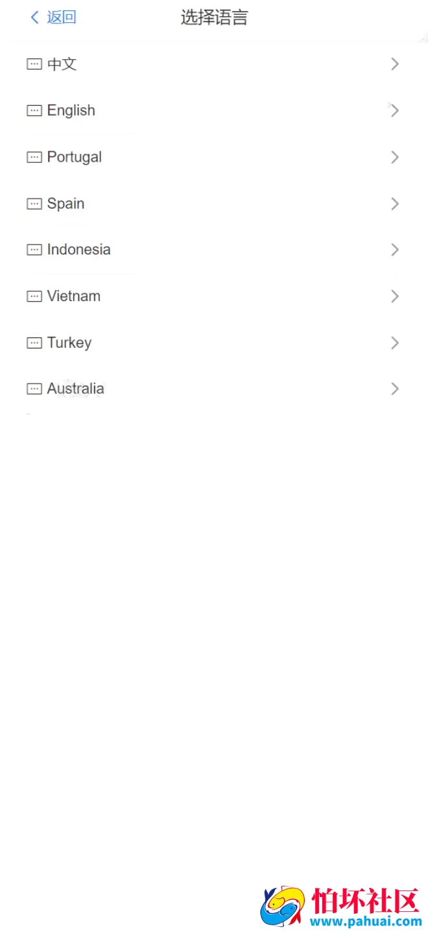Click the keyboard icon beside Vietnam
The image size is (428, 932).
[34, 297]
